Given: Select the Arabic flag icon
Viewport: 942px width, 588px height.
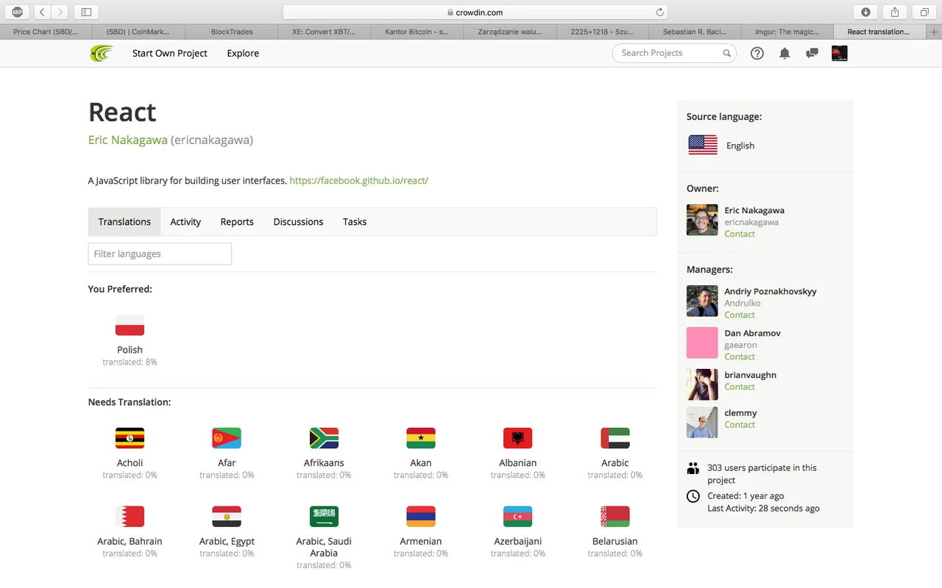Looking at the screenshot, I should pyautogui.click(x=615, y=438).
